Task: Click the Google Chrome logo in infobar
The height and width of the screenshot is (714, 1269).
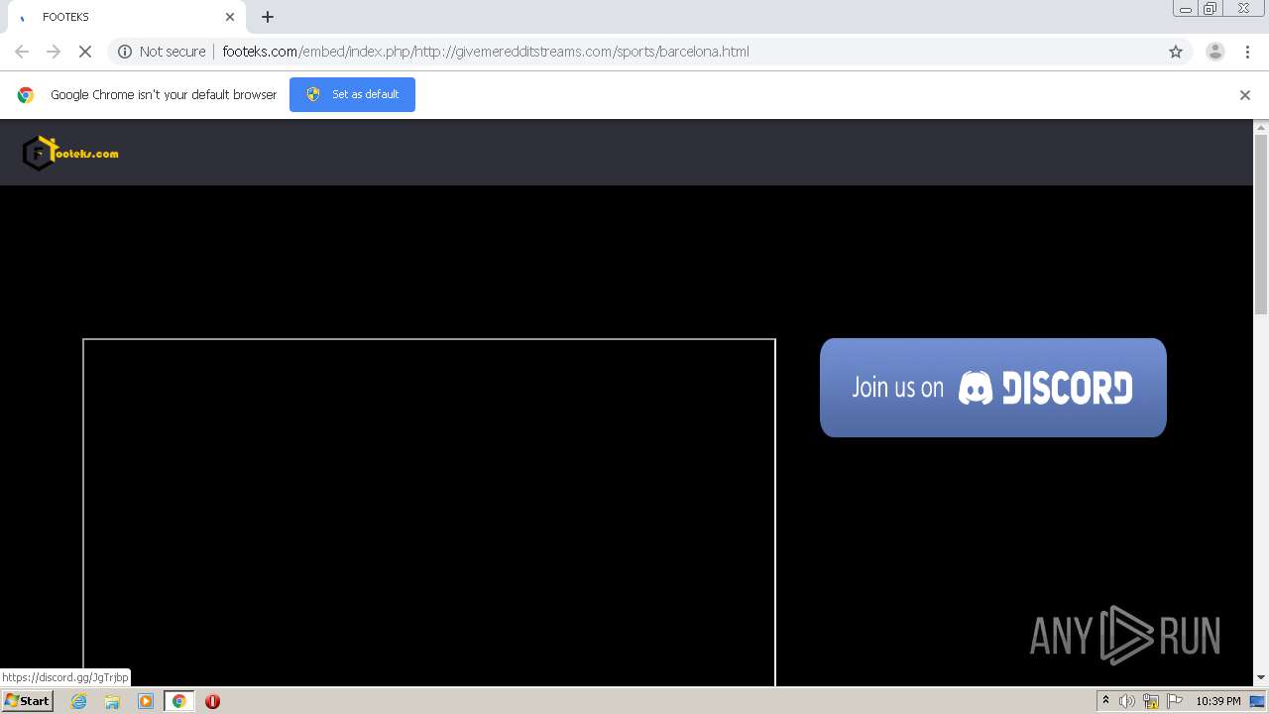Action: 26,95
